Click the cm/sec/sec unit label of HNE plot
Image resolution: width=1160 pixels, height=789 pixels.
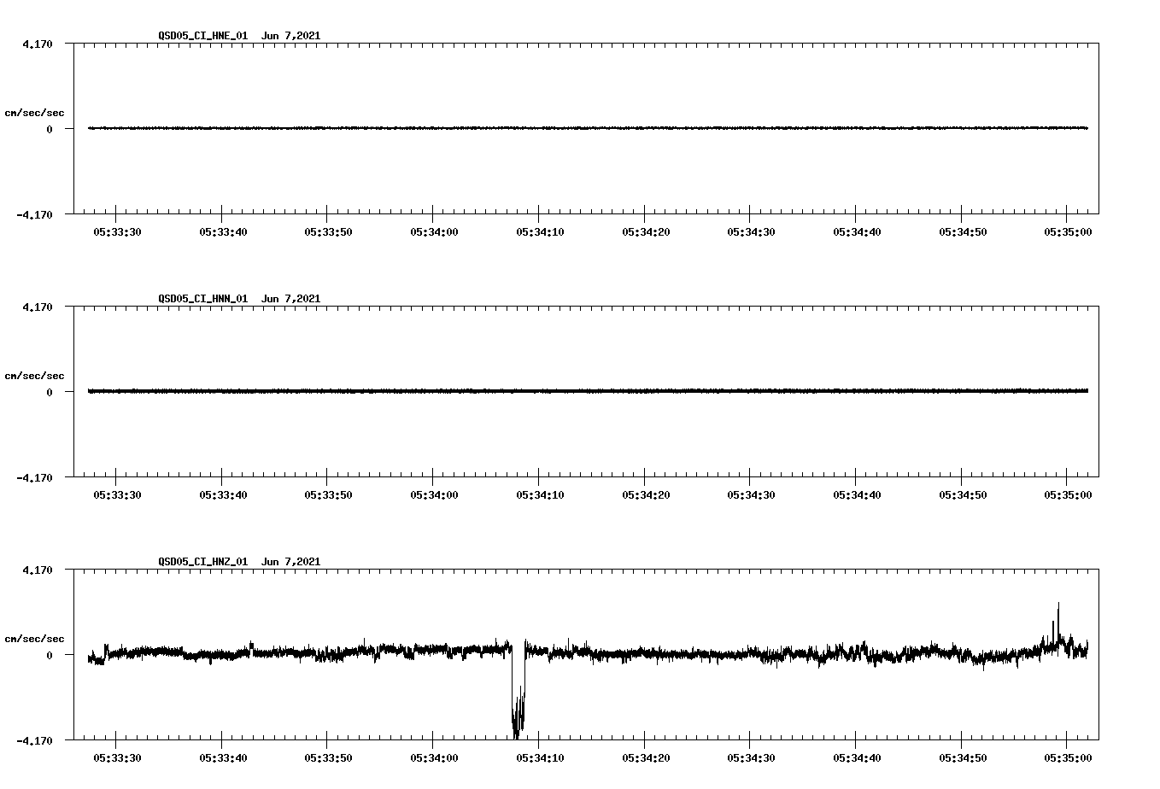(x=34, y=114)
